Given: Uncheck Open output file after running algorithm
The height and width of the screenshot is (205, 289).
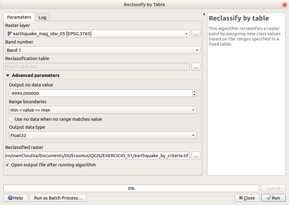Looking at the screenshot, I should click(x=7, y=165).
